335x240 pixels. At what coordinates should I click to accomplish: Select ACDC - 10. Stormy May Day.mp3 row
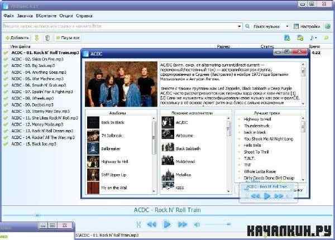point(41,112)
